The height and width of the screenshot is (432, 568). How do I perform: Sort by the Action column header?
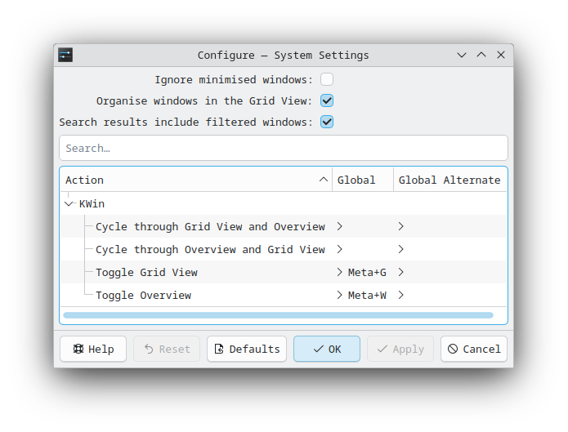pos(196,180)
